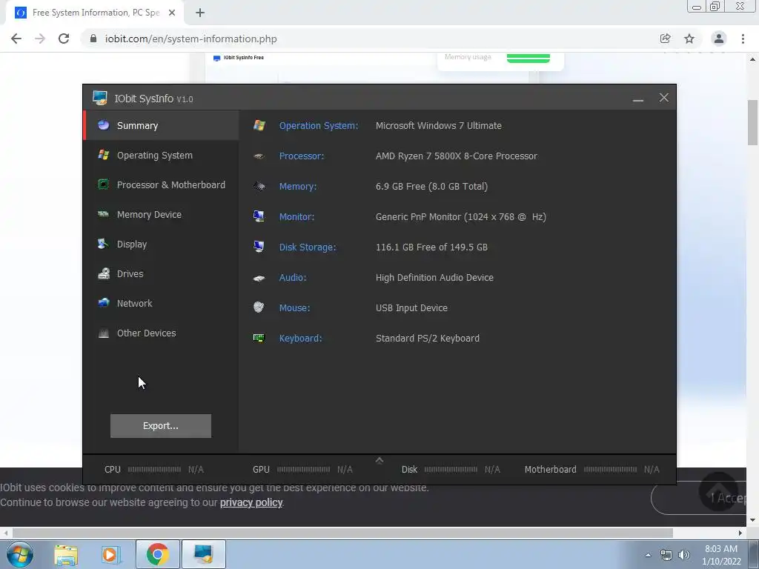Open the Operating System section
The width and height of the screenshot is (759, 569).
point(162,156)
